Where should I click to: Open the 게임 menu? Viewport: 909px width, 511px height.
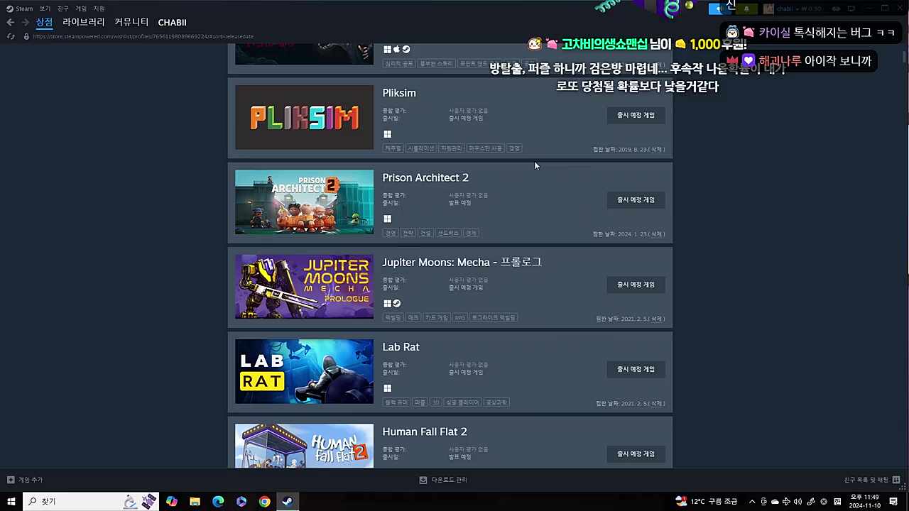pyautogui.click(x=81, y=9)
